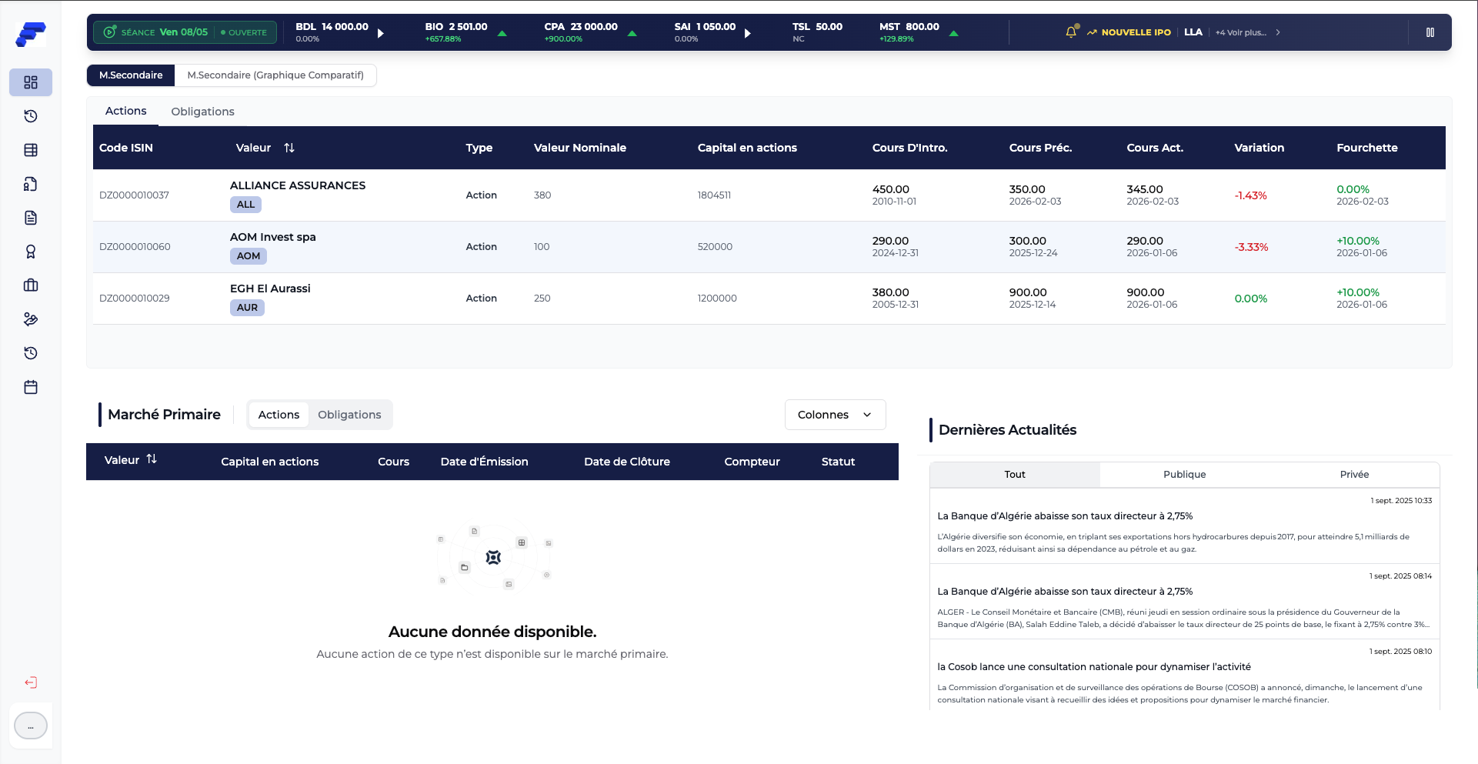1478x764 pixels.
Task: Click the white arrow next to SAI
Action: click(747, 33)
